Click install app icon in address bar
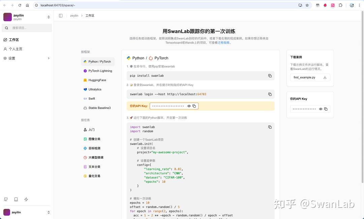 300,5
